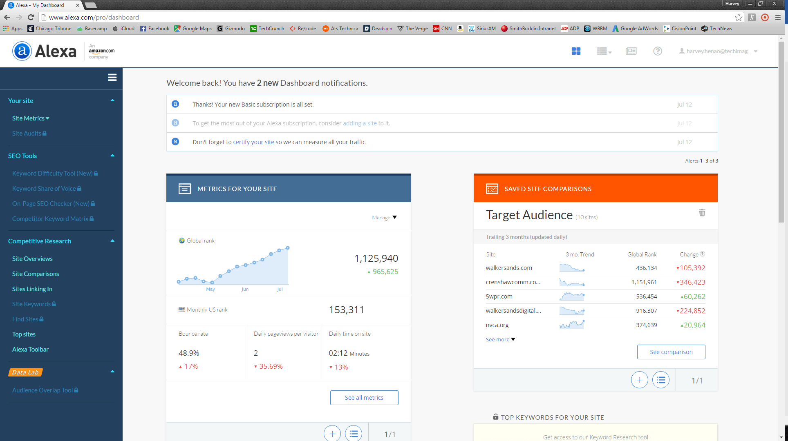The width and height of the screenshot is (788, 441).
Task: Collapse the Competitive Research section
Action: 112,241
